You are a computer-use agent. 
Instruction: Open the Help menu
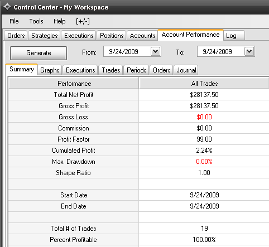[60, 21]
